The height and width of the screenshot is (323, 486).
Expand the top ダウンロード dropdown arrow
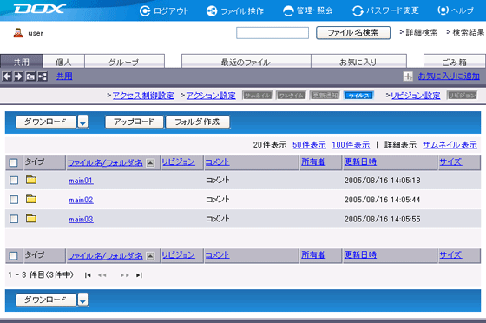pyautogui.click(x=82, y=122)
